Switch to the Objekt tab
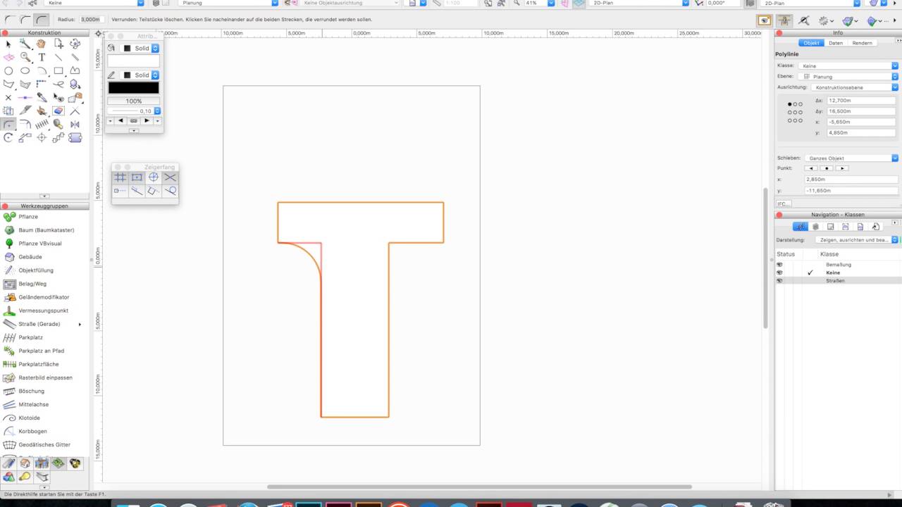This screenshot has height=507, width=902. point(812,43)
